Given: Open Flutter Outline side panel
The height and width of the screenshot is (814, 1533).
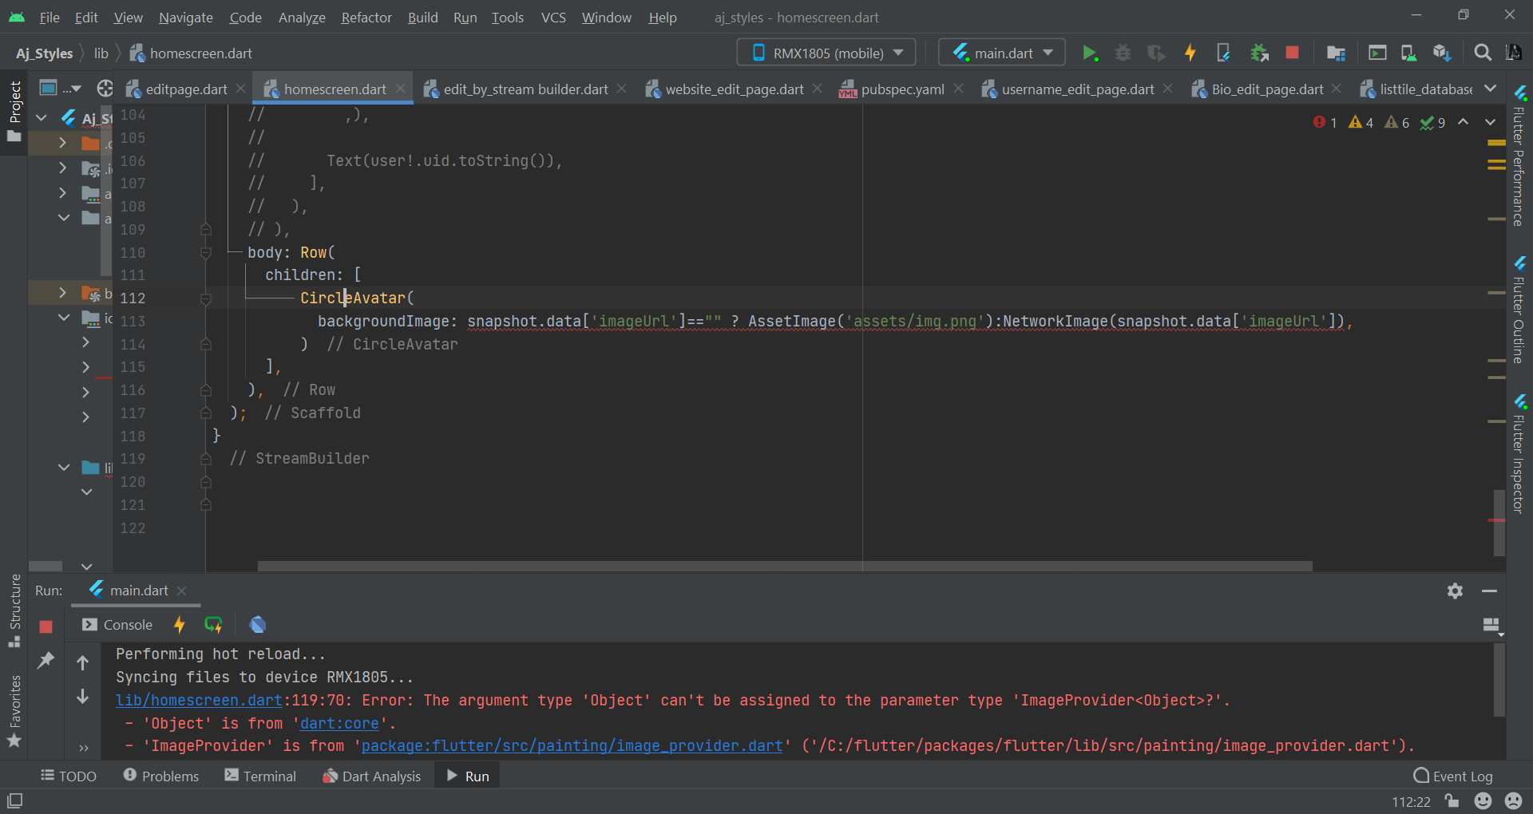Looking at the screenshot, I should click(x=1519, y=310).
